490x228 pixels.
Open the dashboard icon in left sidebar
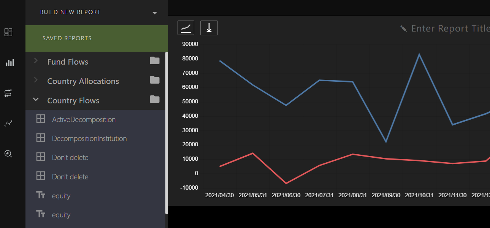[x=8, y=32]
